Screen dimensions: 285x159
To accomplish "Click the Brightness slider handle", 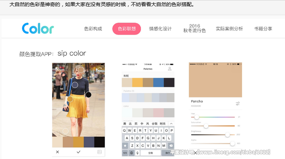I will pyautogui.click(x=227, y=135).
